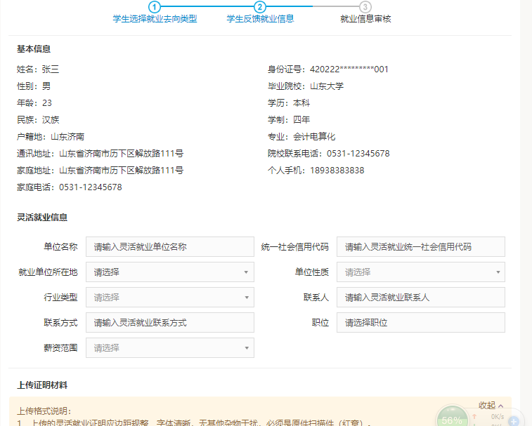Image resolution: width=532 pixels, height=426 pixels.
Task: Expand the 行业类型 dropdown
Action: click(169, 298)
